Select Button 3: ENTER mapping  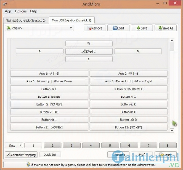49,97
